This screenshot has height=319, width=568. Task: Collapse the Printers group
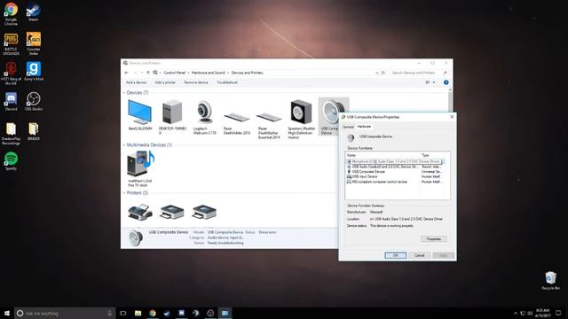click(x=124, y=193)
